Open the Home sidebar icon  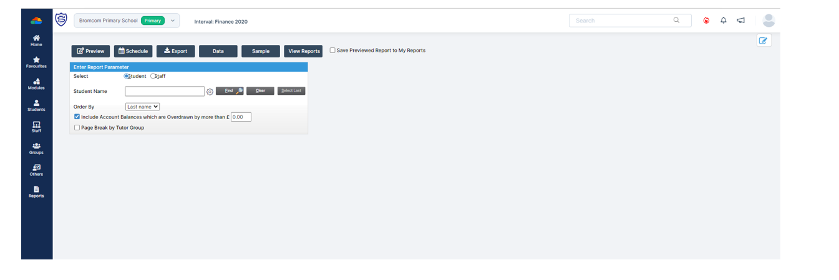pos(36,40)
